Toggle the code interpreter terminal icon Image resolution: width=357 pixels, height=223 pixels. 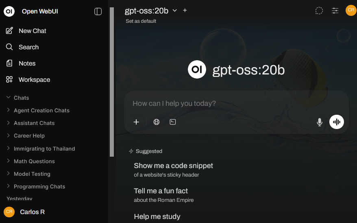click(173, 122)
